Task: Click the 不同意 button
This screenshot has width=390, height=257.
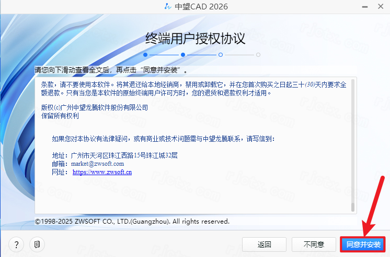Action: coord(314,244)
